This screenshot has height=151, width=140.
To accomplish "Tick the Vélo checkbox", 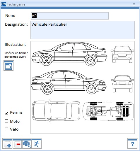I will (x=6, y=129).
